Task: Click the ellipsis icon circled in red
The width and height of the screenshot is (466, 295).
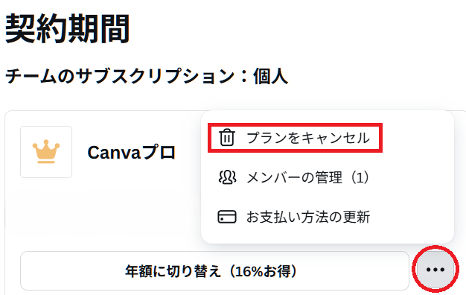Action: [435, 270]
